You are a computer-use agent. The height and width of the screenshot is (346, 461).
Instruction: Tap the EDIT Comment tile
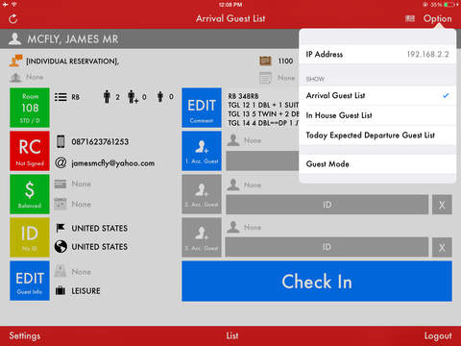tap(202, 108)
